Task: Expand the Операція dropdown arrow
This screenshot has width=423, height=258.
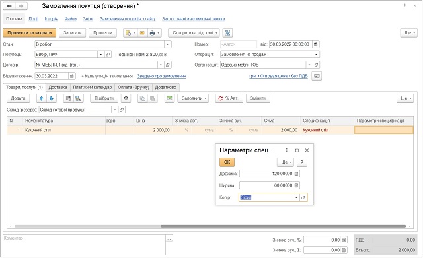Action: pos(316,54)
